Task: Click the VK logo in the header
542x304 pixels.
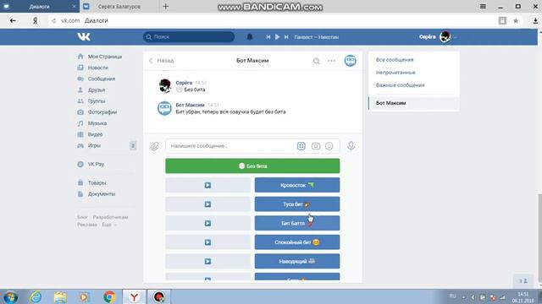Action: coord(84,36)
